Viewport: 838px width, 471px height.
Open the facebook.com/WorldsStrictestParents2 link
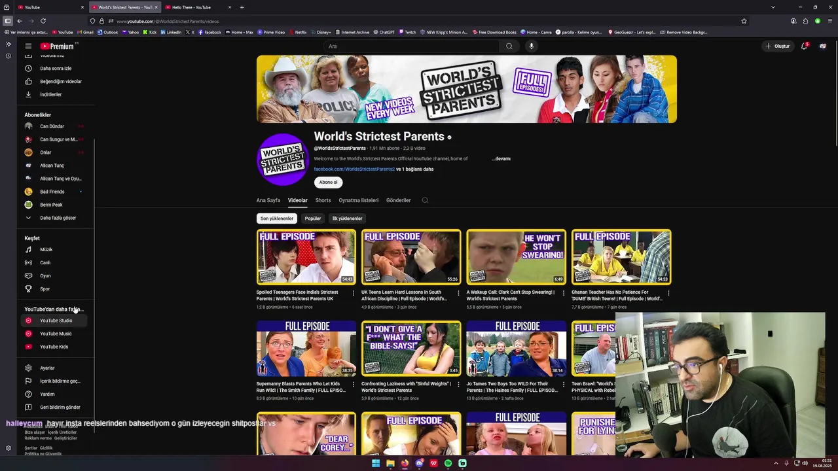click(354, 169)
